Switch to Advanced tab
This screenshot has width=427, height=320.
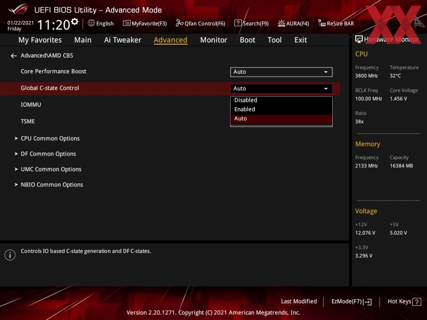pos(170,40)
